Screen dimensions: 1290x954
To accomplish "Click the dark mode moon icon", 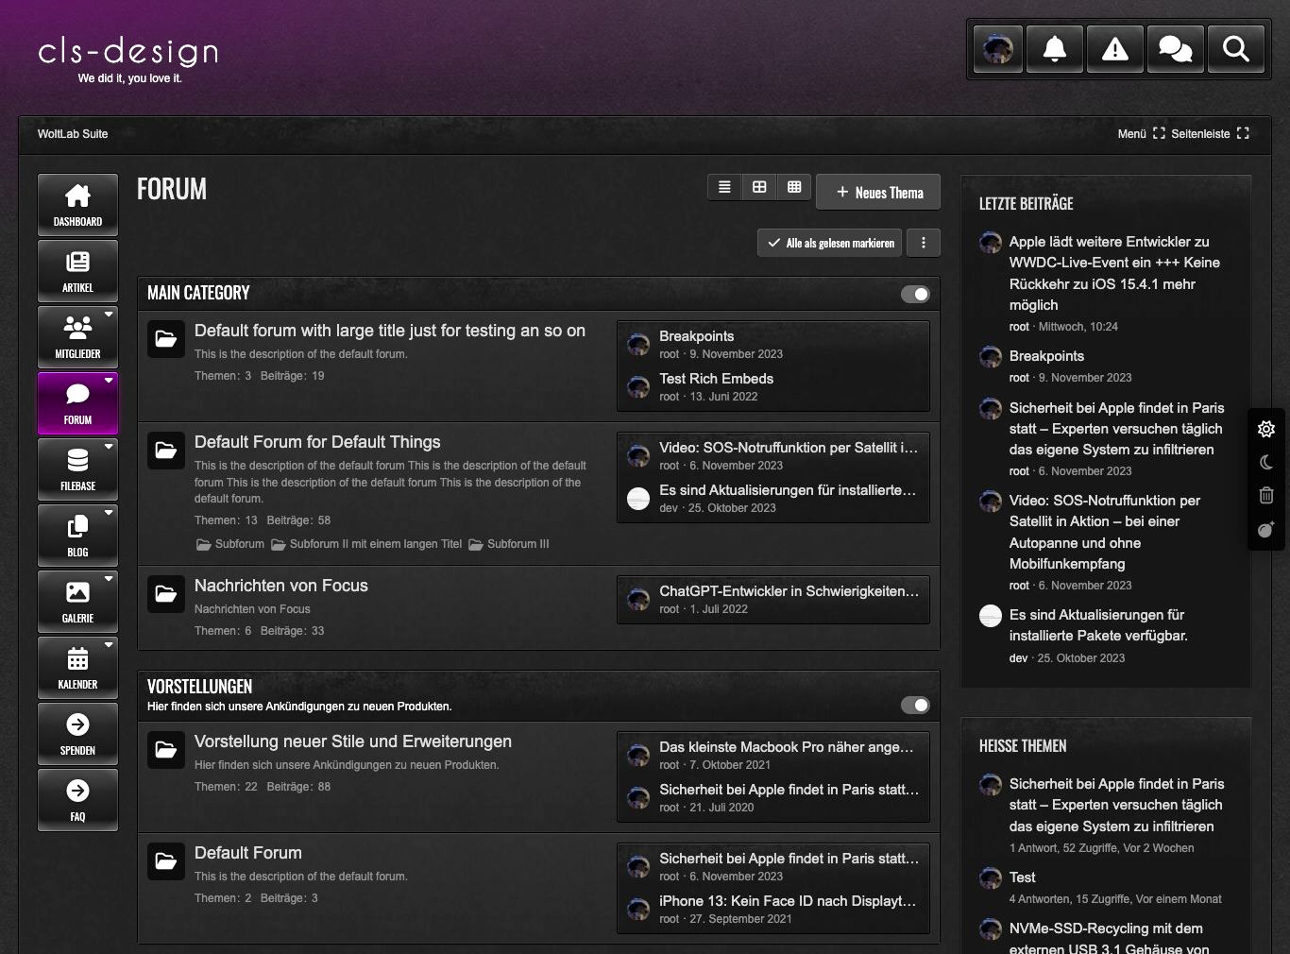I will [x=1266, y=462].
